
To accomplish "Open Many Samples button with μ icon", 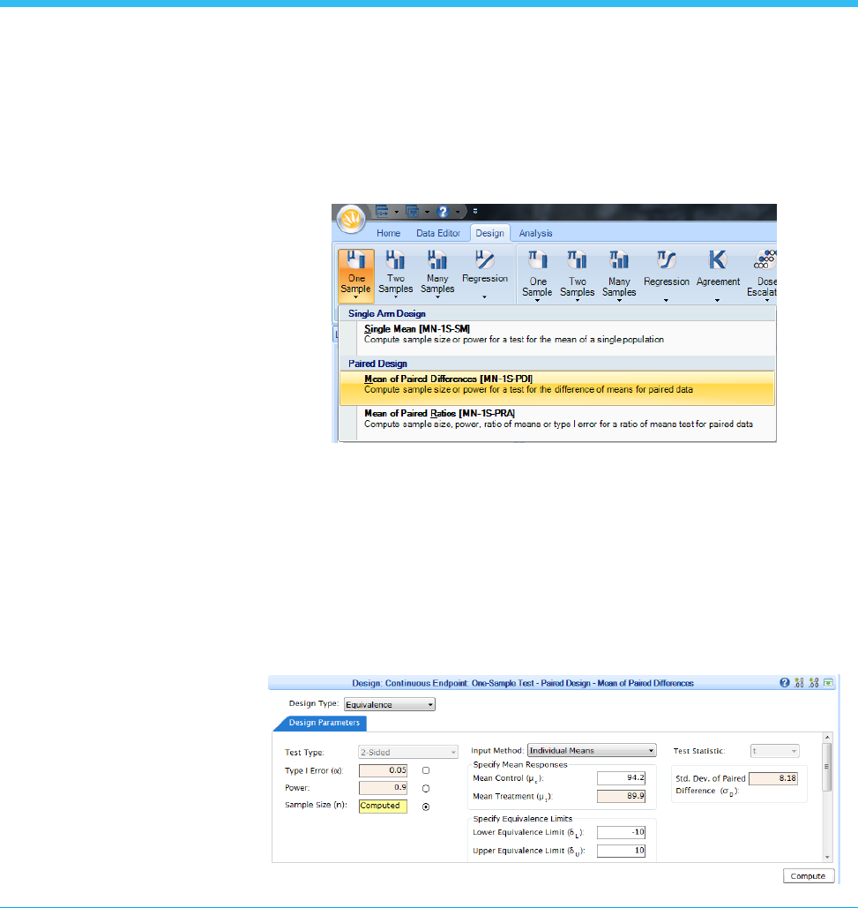I will pyautogui.click(x=437, y=275).
